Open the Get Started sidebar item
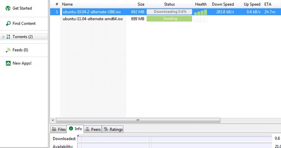Screen dimensions: 281x148 22,8
